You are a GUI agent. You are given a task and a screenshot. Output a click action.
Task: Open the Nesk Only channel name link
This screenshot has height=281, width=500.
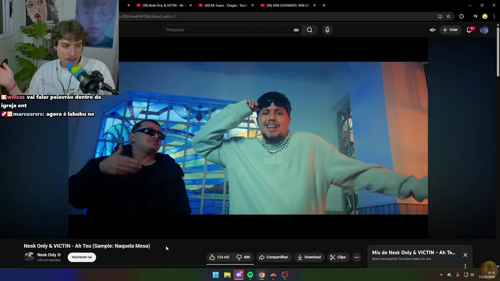point(46,255)
